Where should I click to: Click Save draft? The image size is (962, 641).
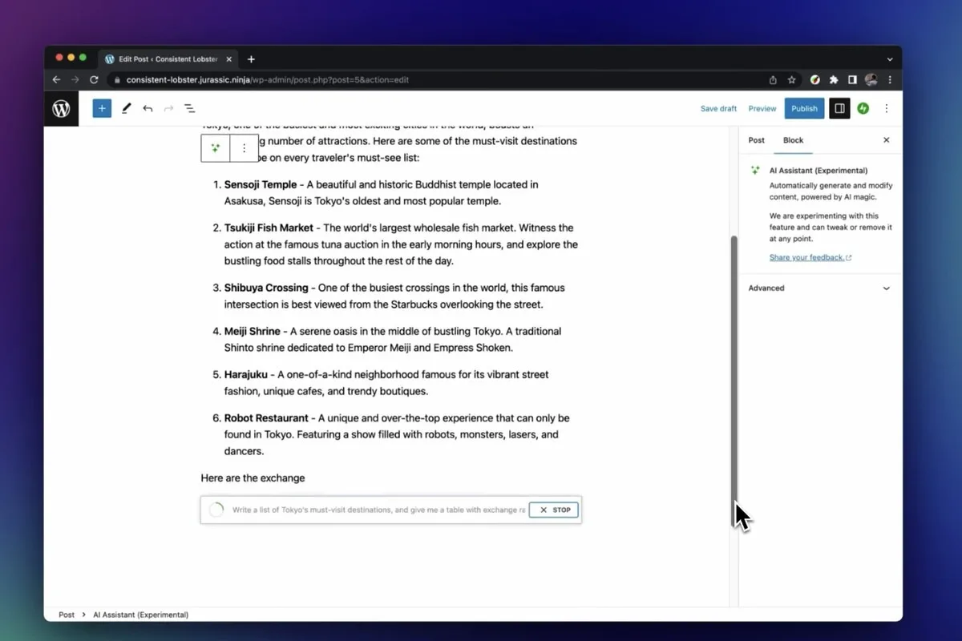tap(718, 108)
